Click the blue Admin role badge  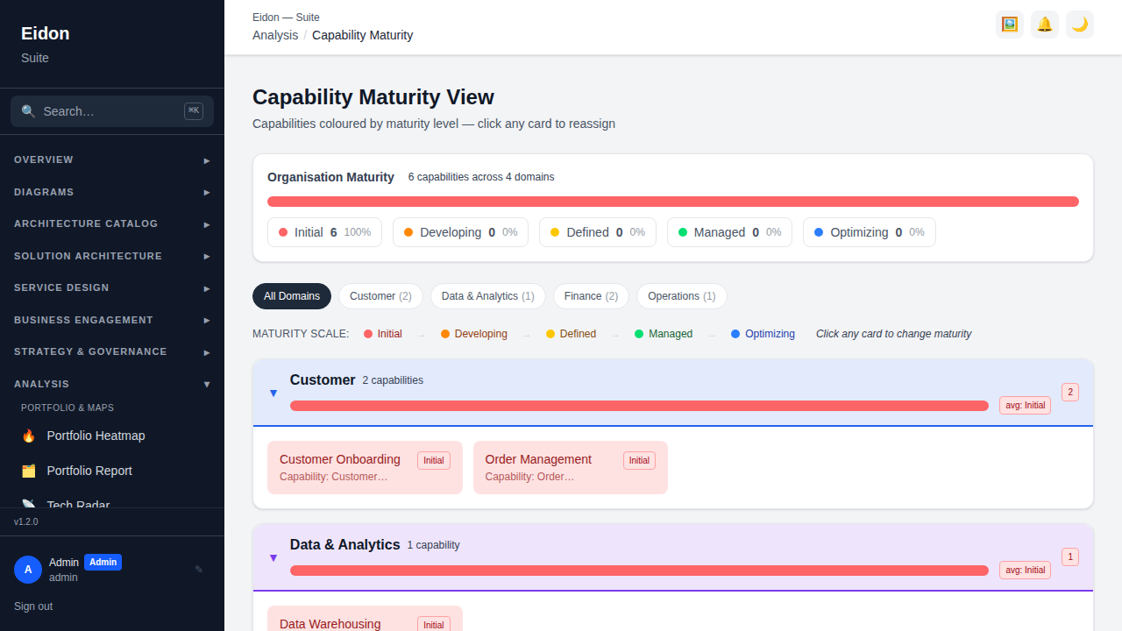[103, 563]
